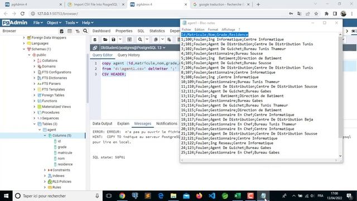Click Filtered Rows icon in Browser panel
The height and width of the screenshot is (201, 357).
tap(78, 31)
